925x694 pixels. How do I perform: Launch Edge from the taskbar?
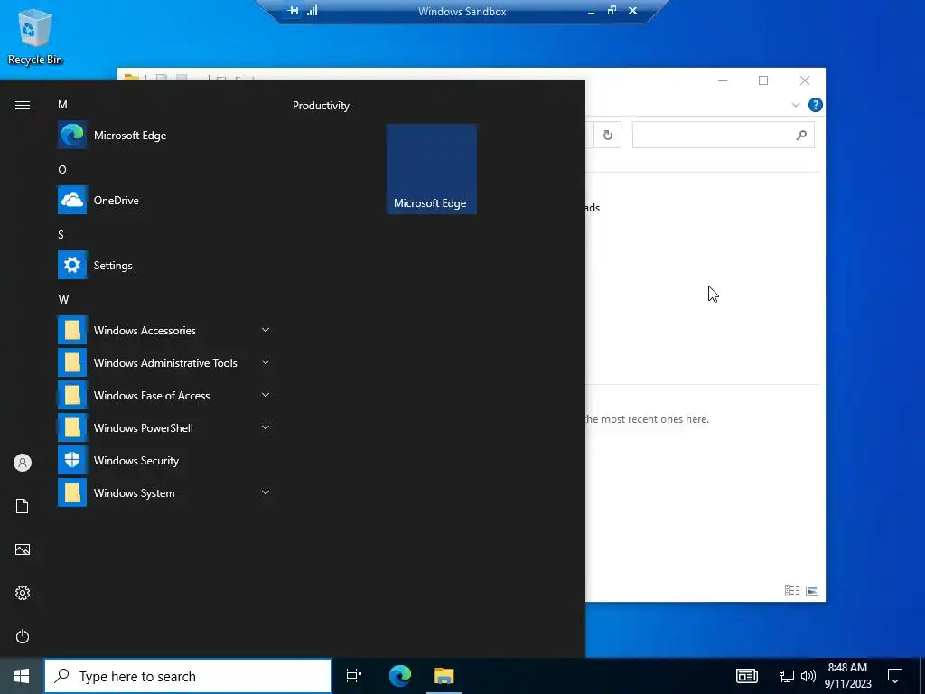(x=400, y=676)
